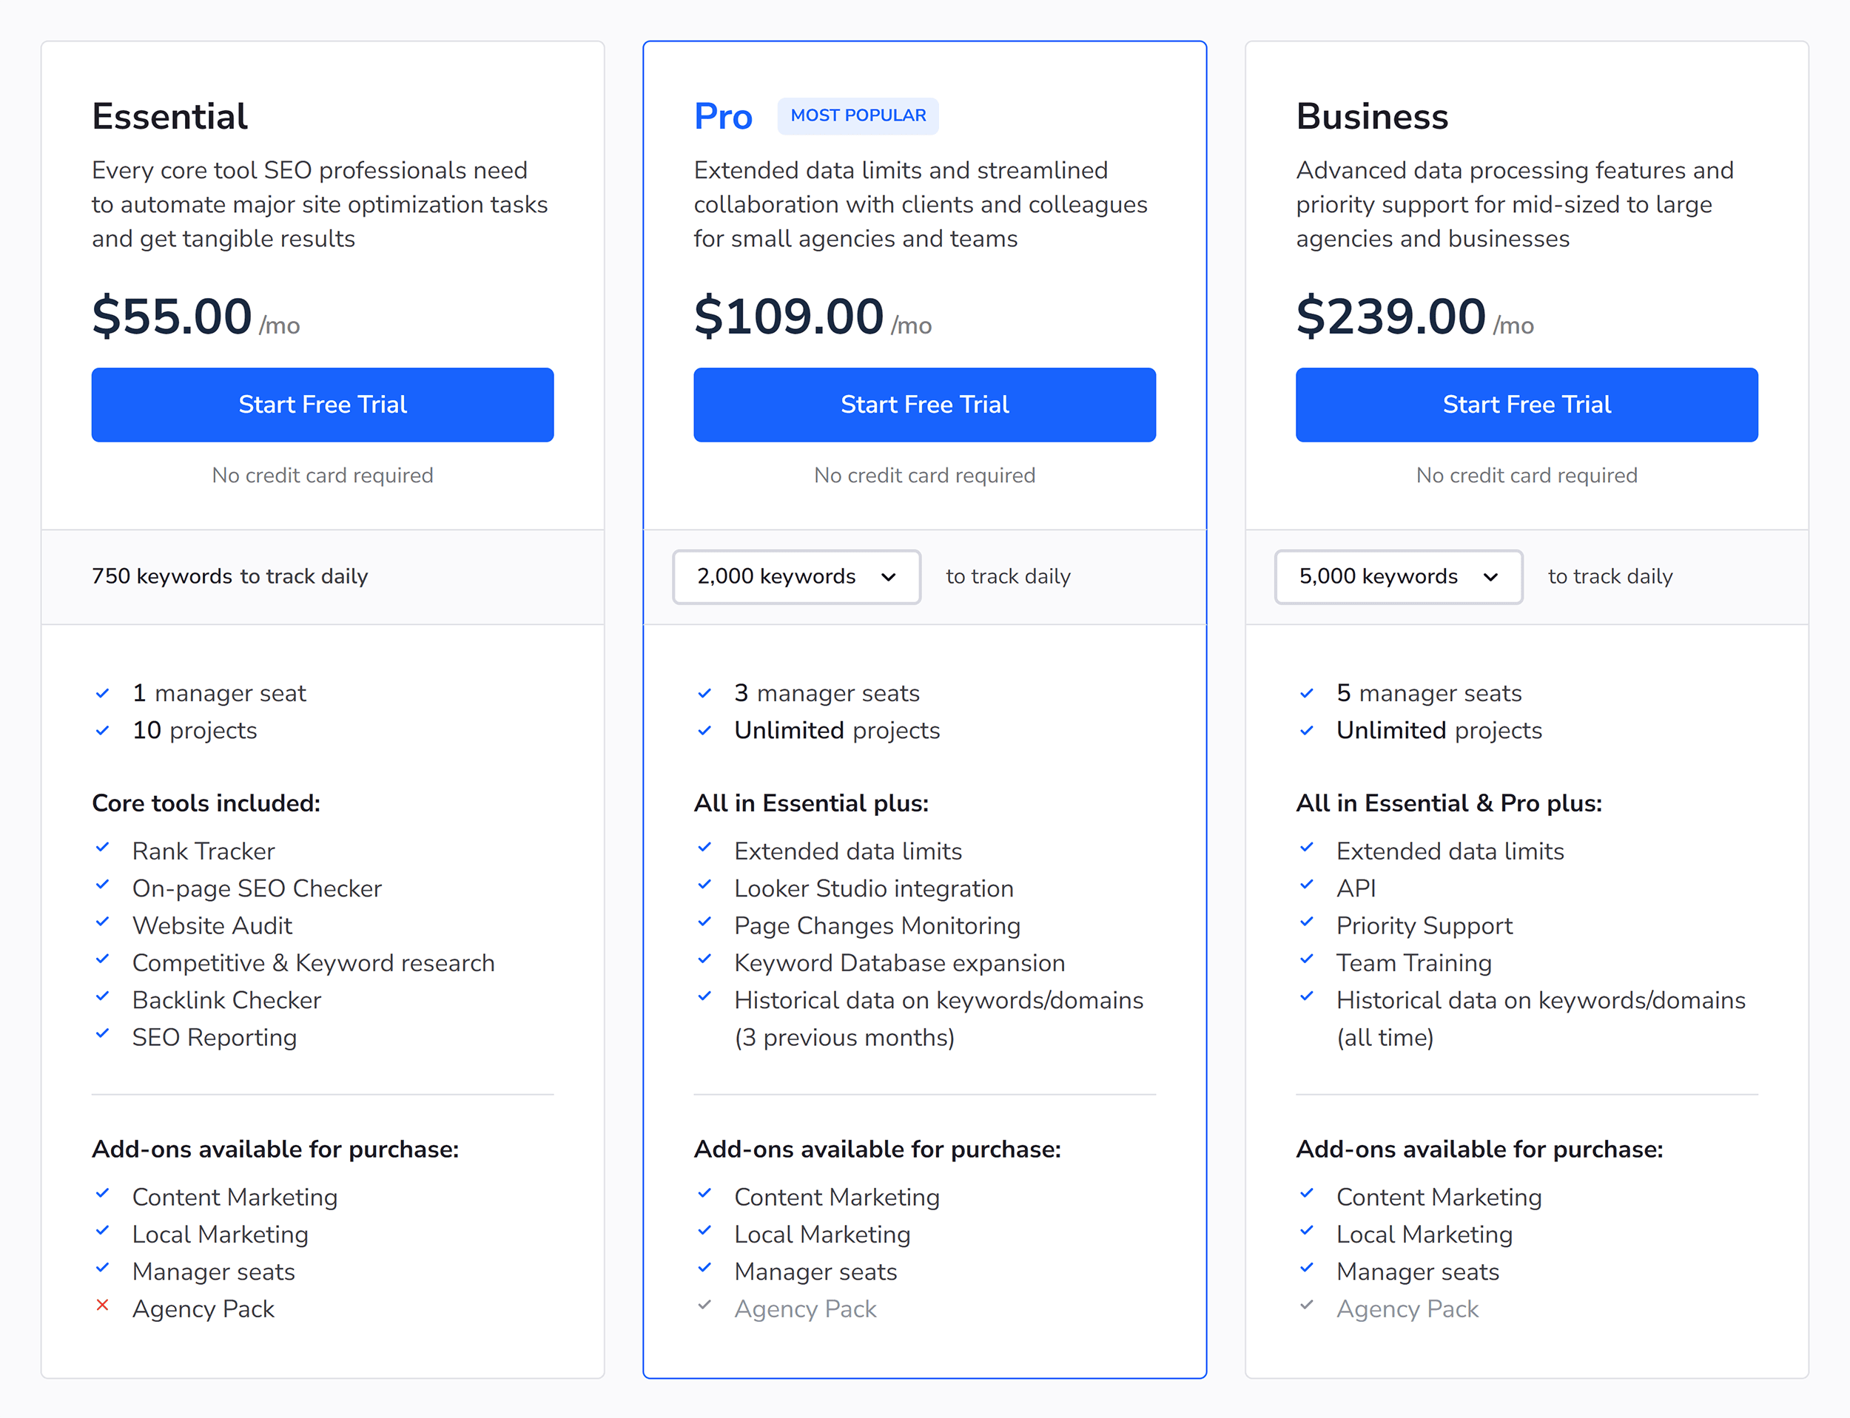
Task: Click the checkmark beside Looker Studio integration
Action: (706, 887)
